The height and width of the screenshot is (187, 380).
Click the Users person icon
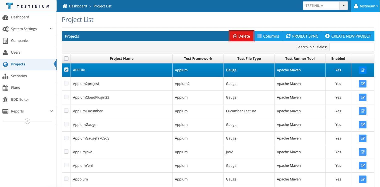pos(5,52)
